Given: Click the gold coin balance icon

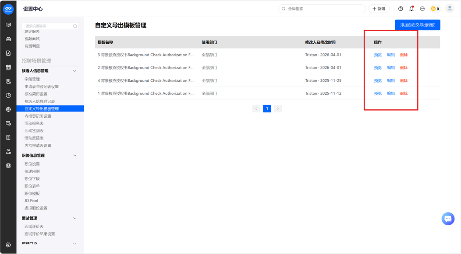Looking at the screenshot, I should pyautogui.click(x=433, y=9).
